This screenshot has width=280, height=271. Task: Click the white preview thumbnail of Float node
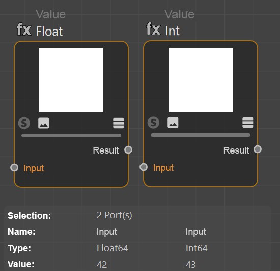[x=71, y=80]
